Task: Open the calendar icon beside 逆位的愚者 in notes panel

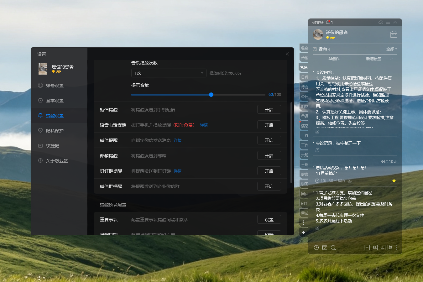Action: pyautogui.click(x=394, y=34)
